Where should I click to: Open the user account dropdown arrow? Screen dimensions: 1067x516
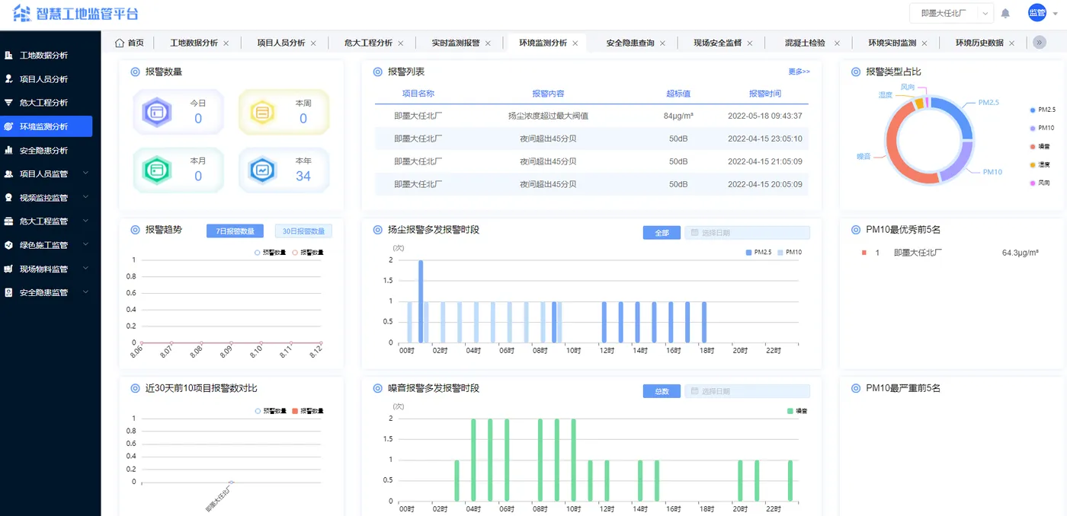1057,13
